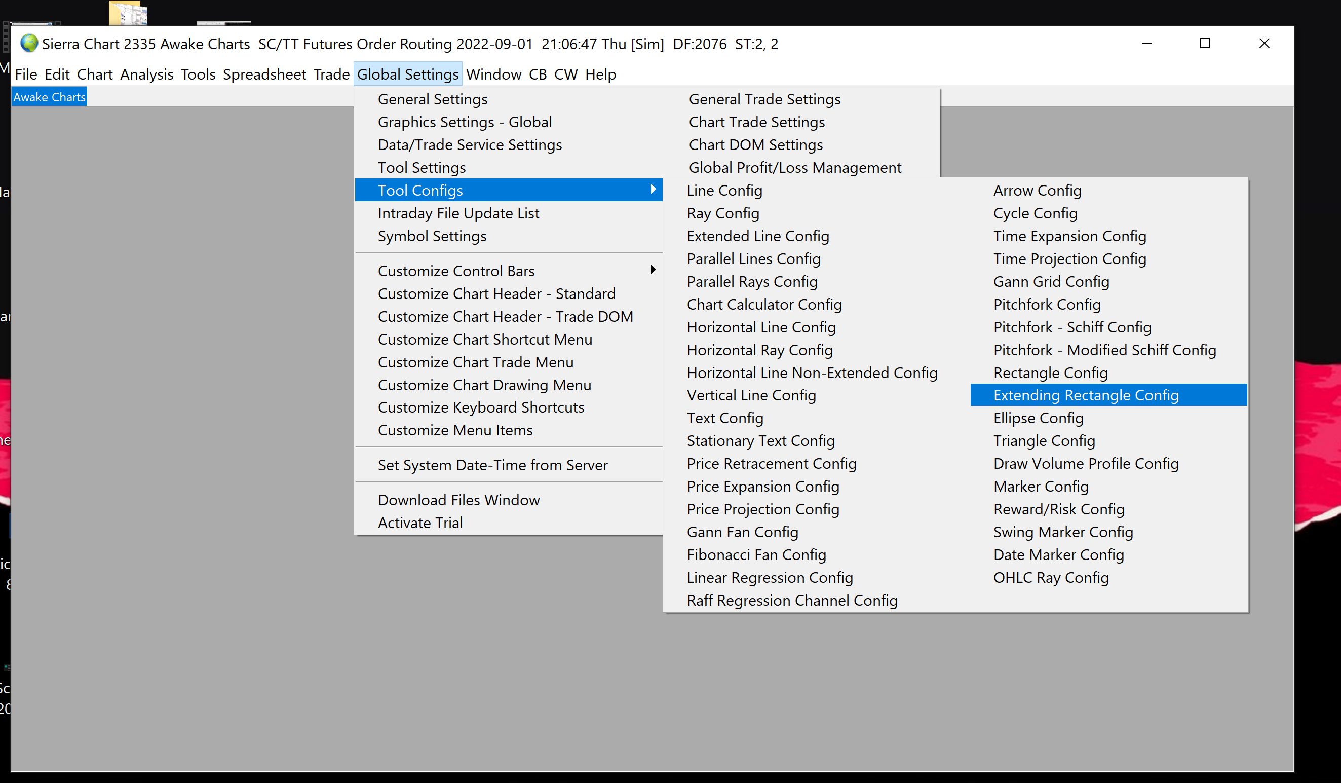Choose Line Config from submenu

(724, 190)
